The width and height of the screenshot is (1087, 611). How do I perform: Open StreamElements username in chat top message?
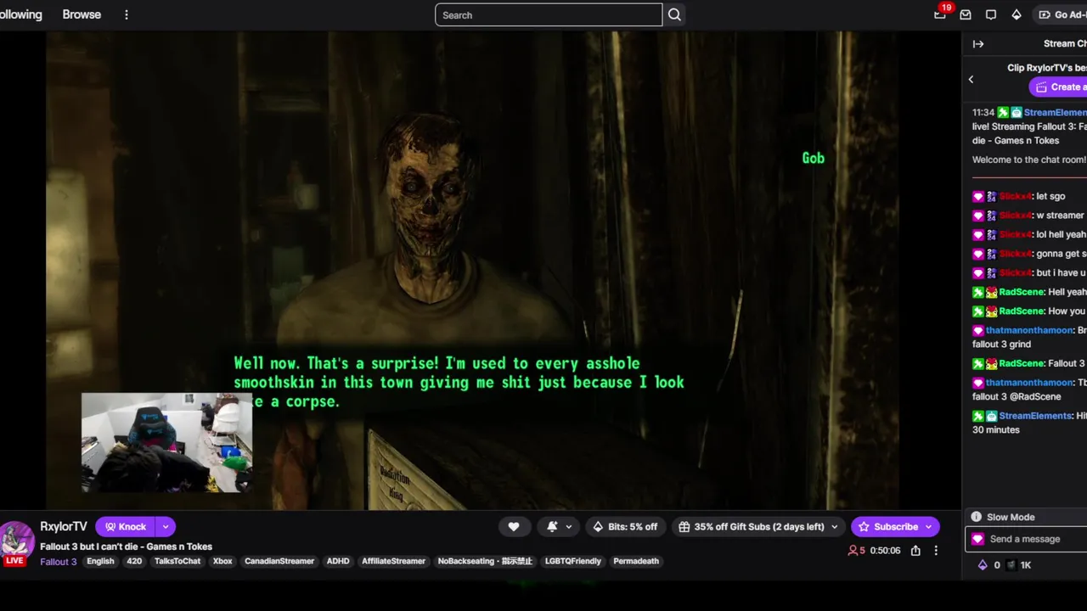pos(1055,112)
